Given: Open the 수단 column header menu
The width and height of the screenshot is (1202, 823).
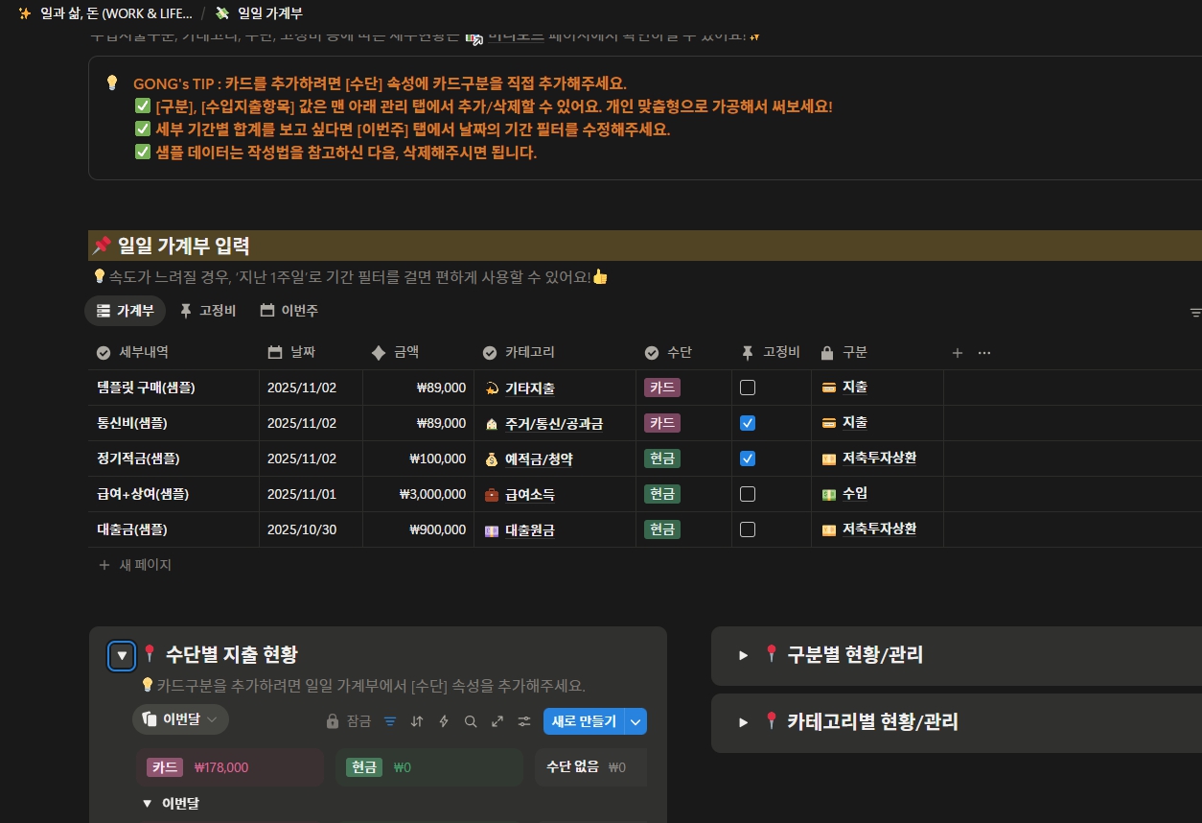Looking at the screenshot, I should [683, 353].
